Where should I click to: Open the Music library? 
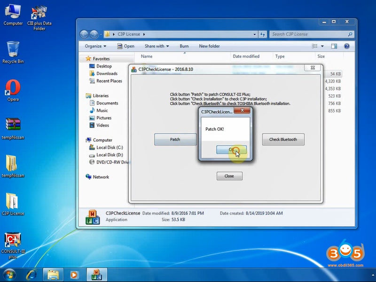tap(99, 110)
